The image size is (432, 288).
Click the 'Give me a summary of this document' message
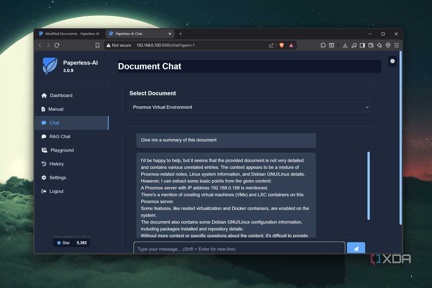pos(226,140)
